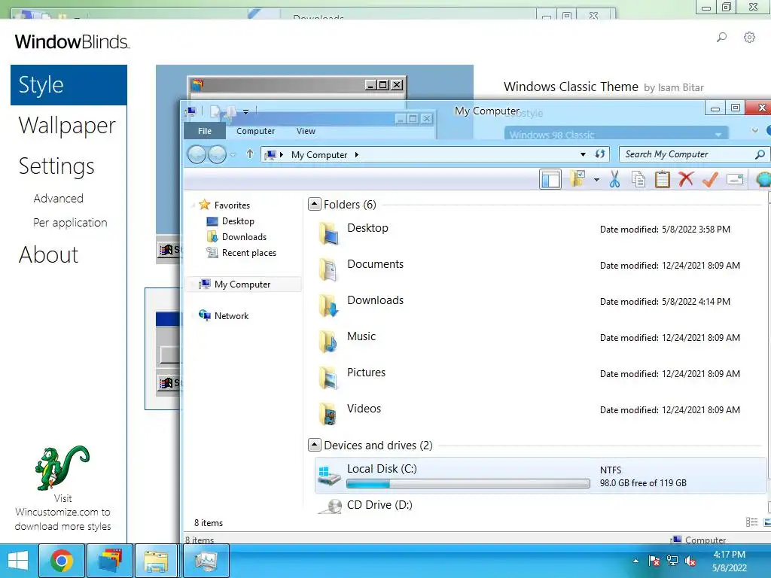
Task: Collapse the Folders (6) group
Action: [x=315, y=204]
